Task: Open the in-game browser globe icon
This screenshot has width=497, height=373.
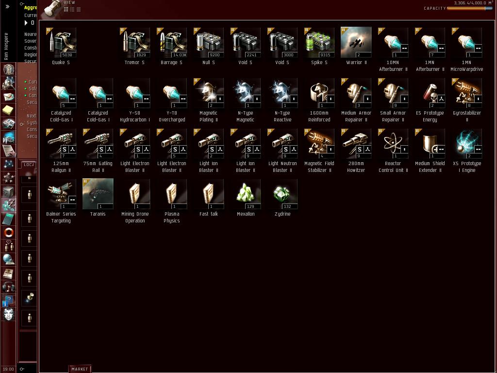Action: [x=9, y=260]
